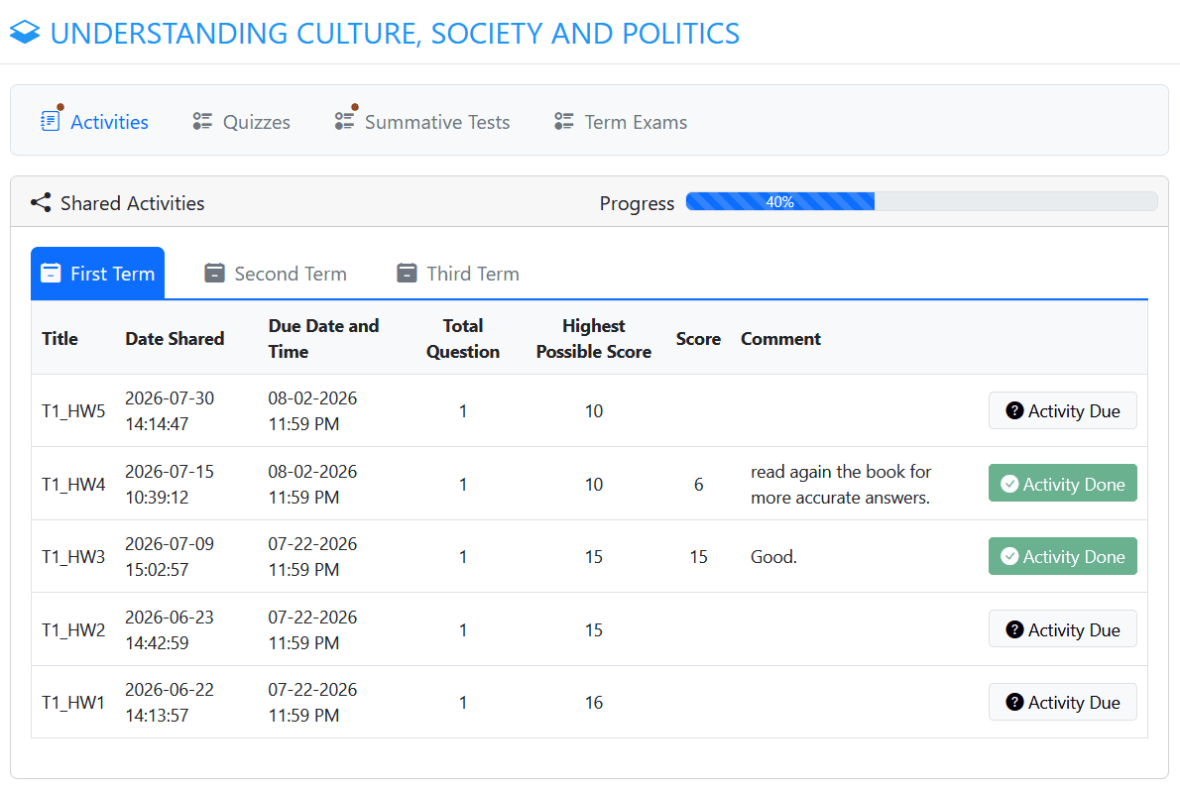Viewport: 1180px width, 790px height.
Task: Click the question mark icon for T1_HW1
Action: point(1014,702)
